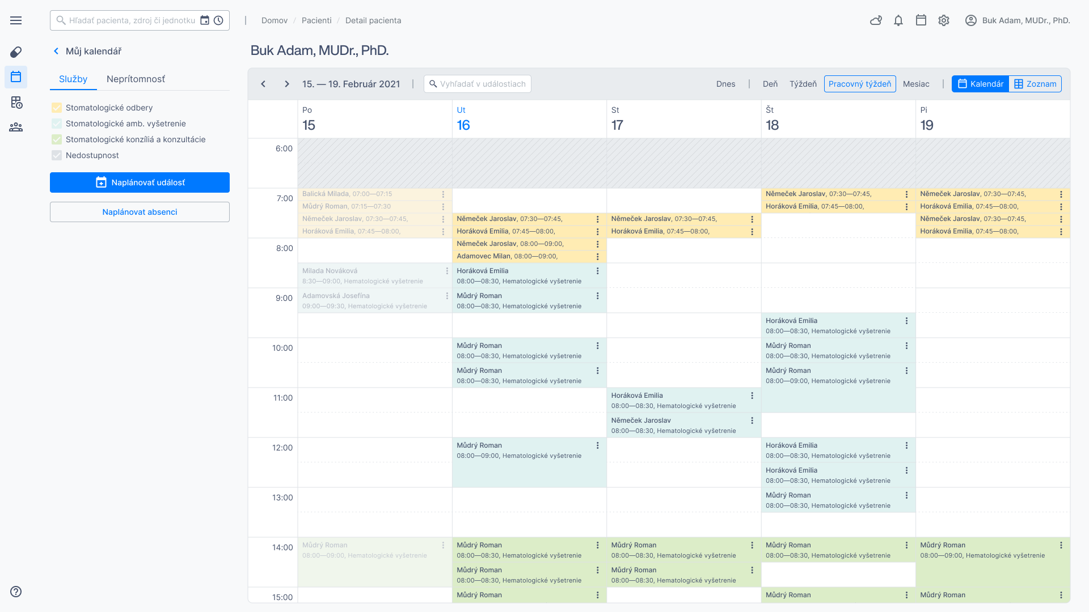
Task: Switch to Mesiac view
Action: 916,84
